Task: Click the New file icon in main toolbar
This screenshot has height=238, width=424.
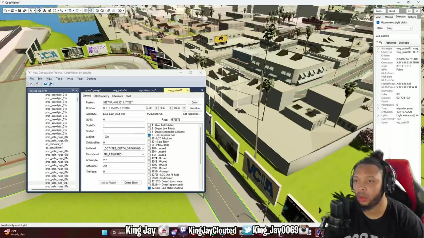Action: (5, 11)
